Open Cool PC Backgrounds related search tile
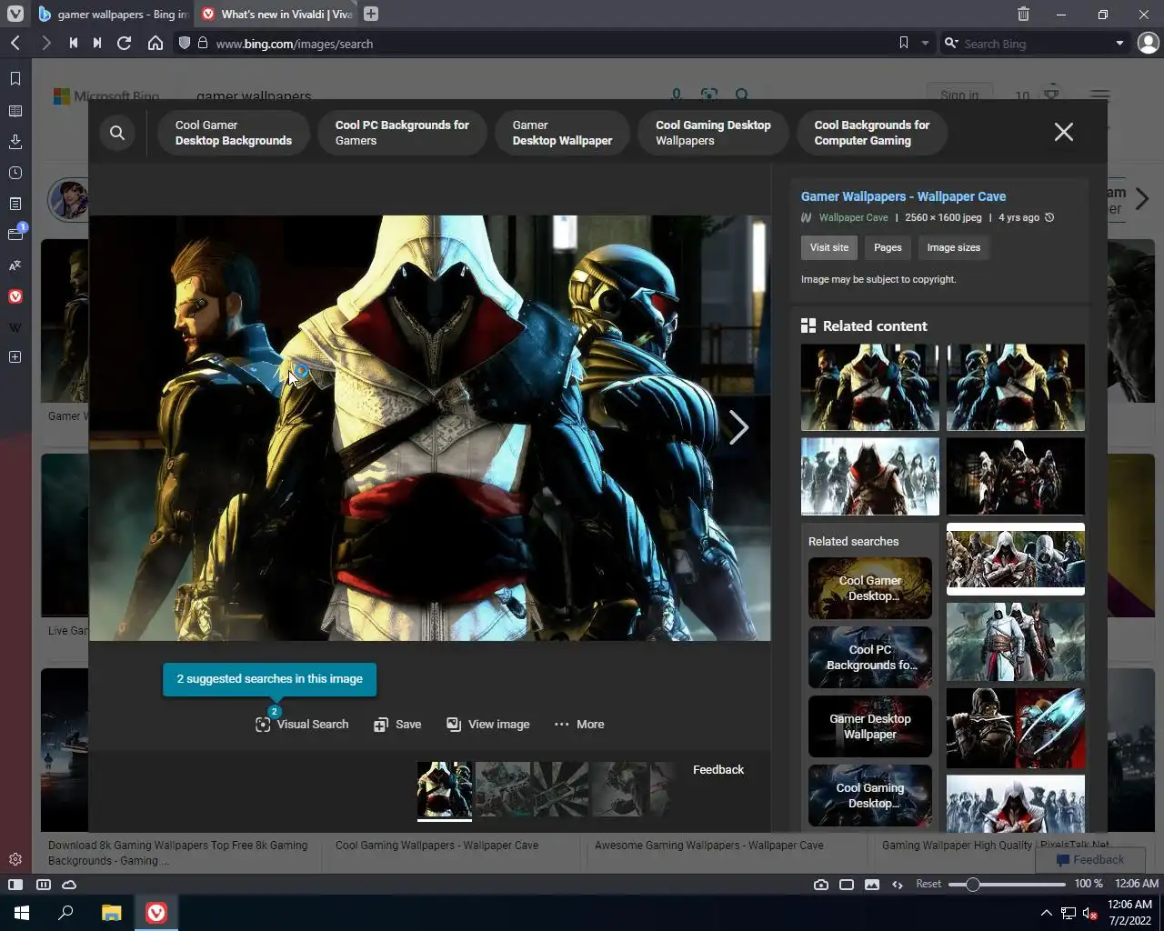This screenshot has width=1164, height=931. (x=870, y=657)
